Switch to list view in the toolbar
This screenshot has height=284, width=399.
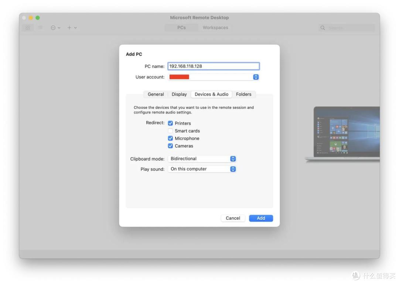pyautogui.click(x=40, y=27)
